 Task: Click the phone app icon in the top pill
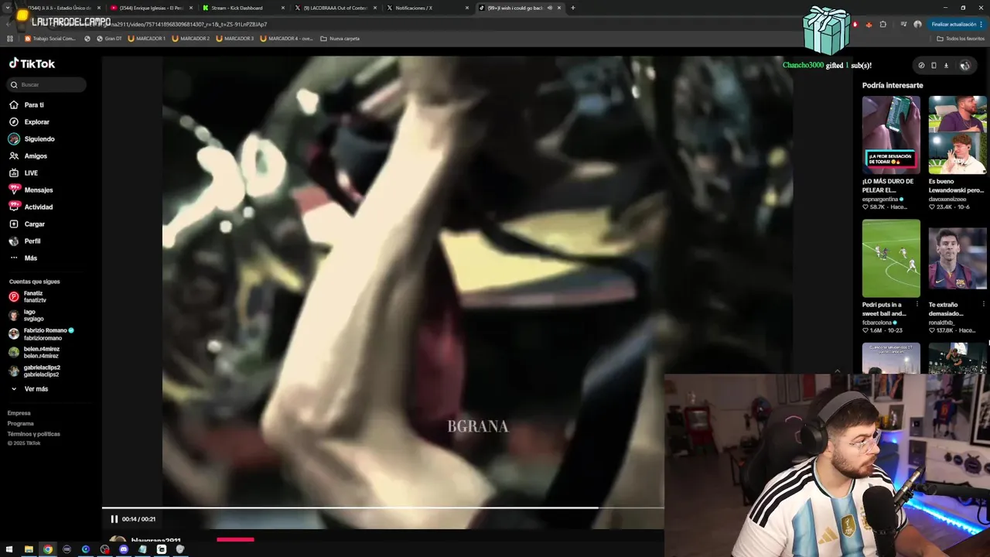pyautogui.click(x=934, y=66)
